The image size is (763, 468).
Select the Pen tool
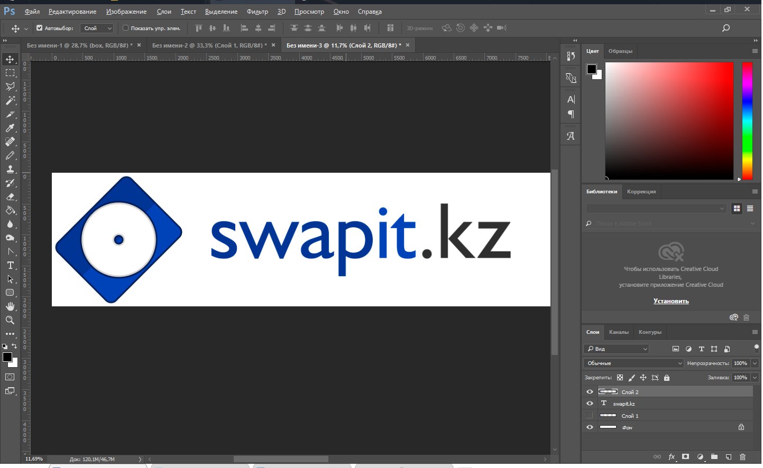point(10,251)
